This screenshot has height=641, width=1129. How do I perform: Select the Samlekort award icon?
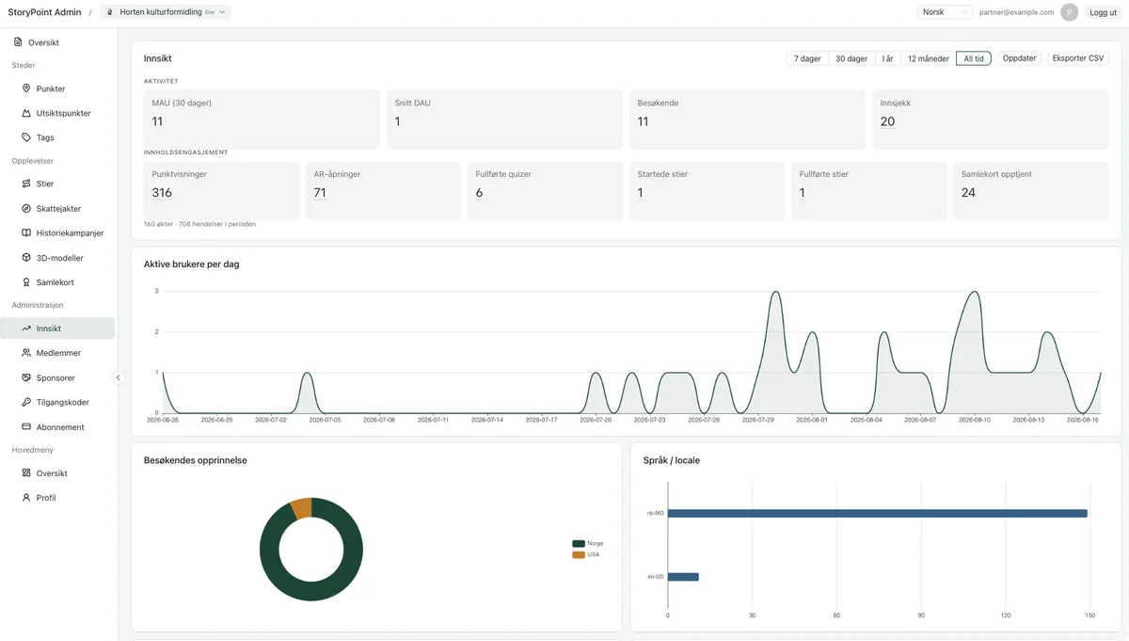click(x=26, y=282)
